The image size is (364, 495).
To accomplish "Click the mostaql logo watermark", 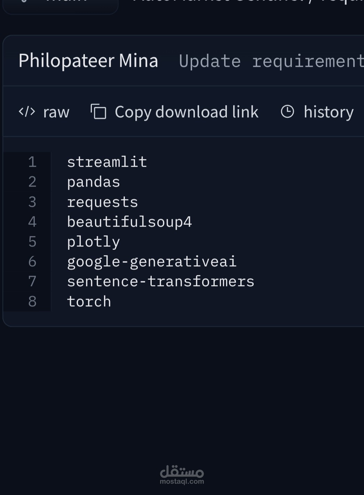I will pos(182,475).
